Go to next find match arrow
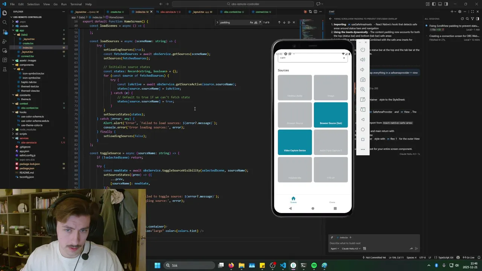 pos(284,22)
